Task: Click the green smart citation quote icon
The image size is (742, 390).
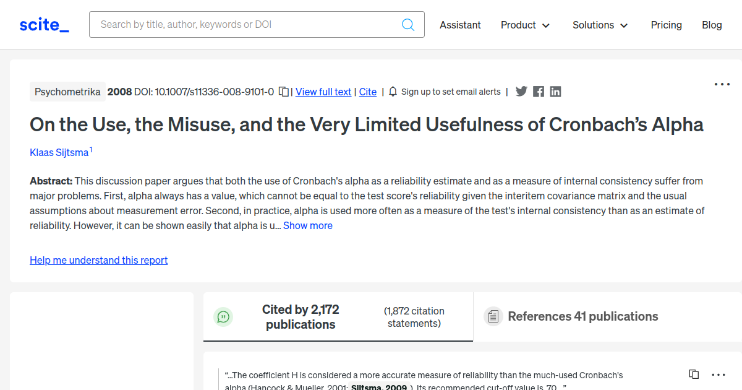Action: 223,316
